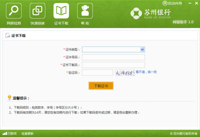Click the 网银检测 tab label
Screen dimensions: 200x137
point(14,23)
